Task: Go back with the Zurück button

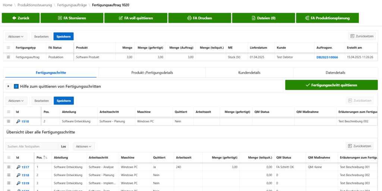Action: [21, 18]
